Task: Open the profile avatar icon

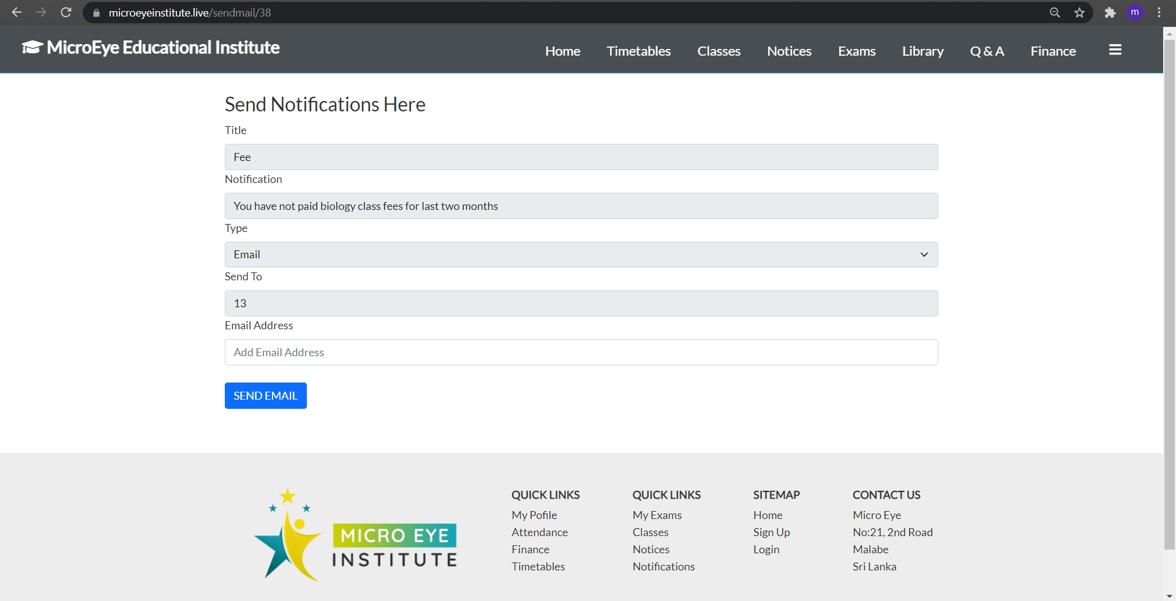Action: pos(1135,12)
